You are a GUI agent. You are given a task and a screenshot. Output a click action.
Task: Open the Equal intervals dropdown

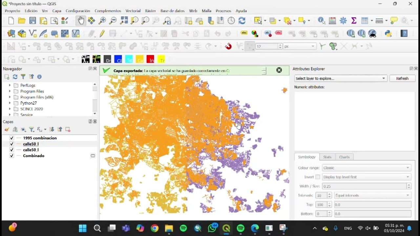tap(372, 195)
